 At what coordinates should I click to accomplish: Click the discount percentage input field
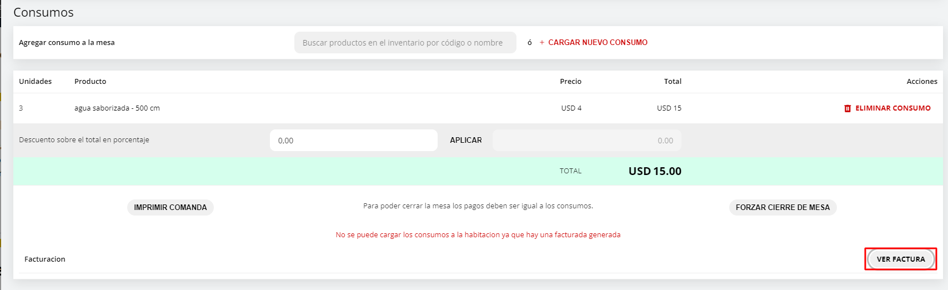(353, 141)
